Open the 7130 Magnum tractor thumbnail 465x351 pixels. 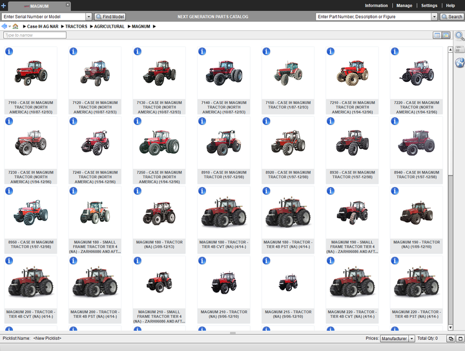pos(160,73)
